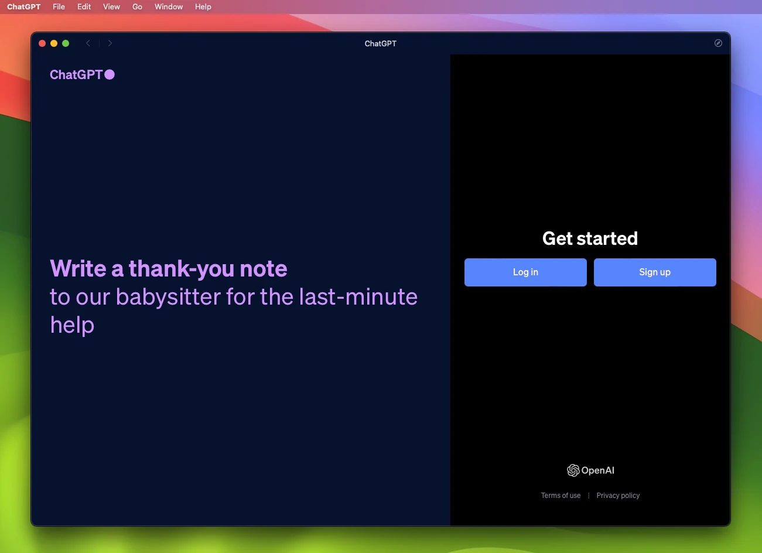The height and width of the screenshot is (553, 762).
Task: Open the Edit menu
Action: (x=84, y=6)
